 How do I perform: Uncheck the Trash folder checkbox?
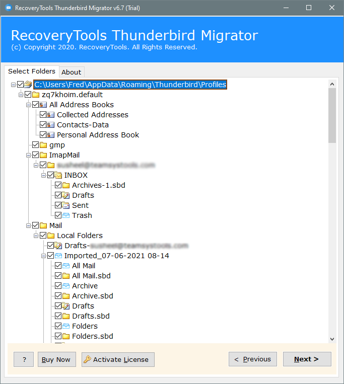click(58, 215)
